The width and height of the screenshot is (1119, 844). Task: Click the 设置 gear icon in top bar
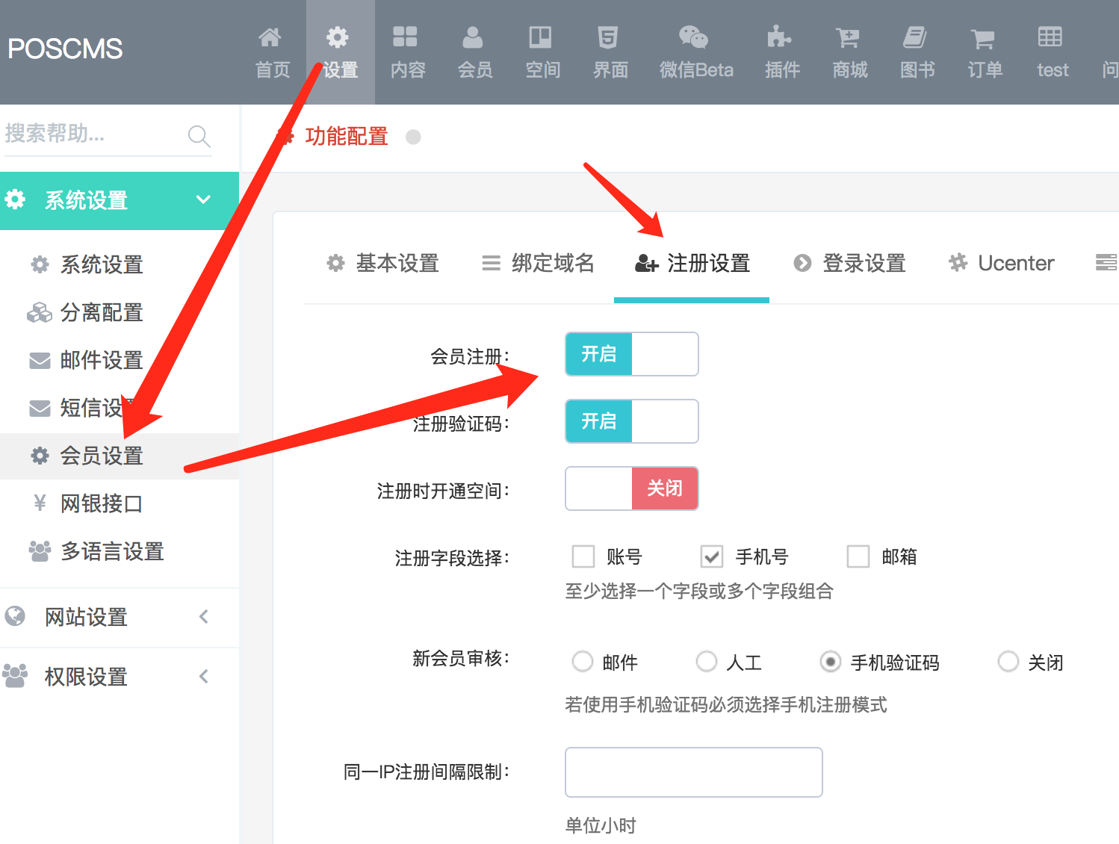point(338,37)
